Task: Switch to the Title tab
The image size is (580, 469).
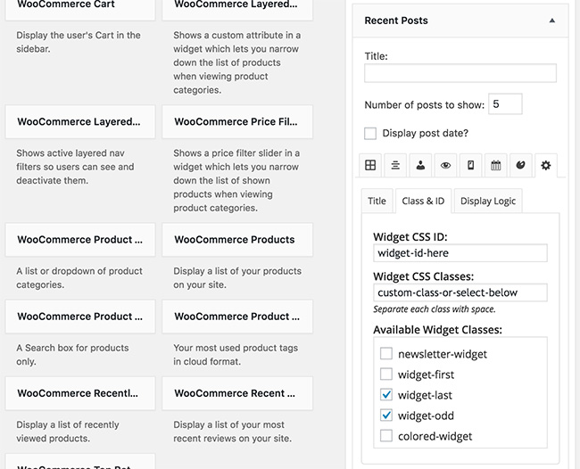Action: coord(377,201)
